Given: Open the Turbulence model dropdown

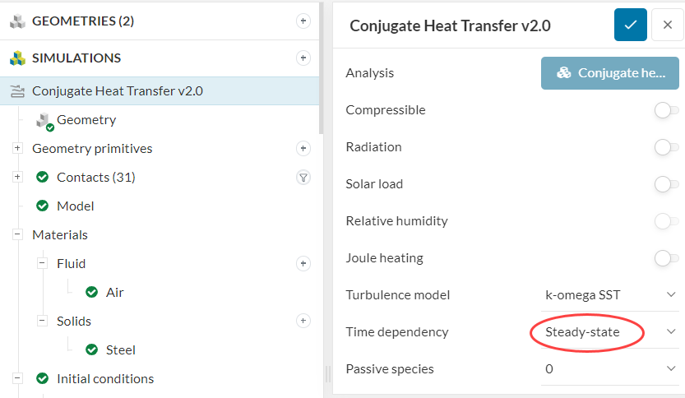Looking at the screenshot, I should tap(610, 295).
